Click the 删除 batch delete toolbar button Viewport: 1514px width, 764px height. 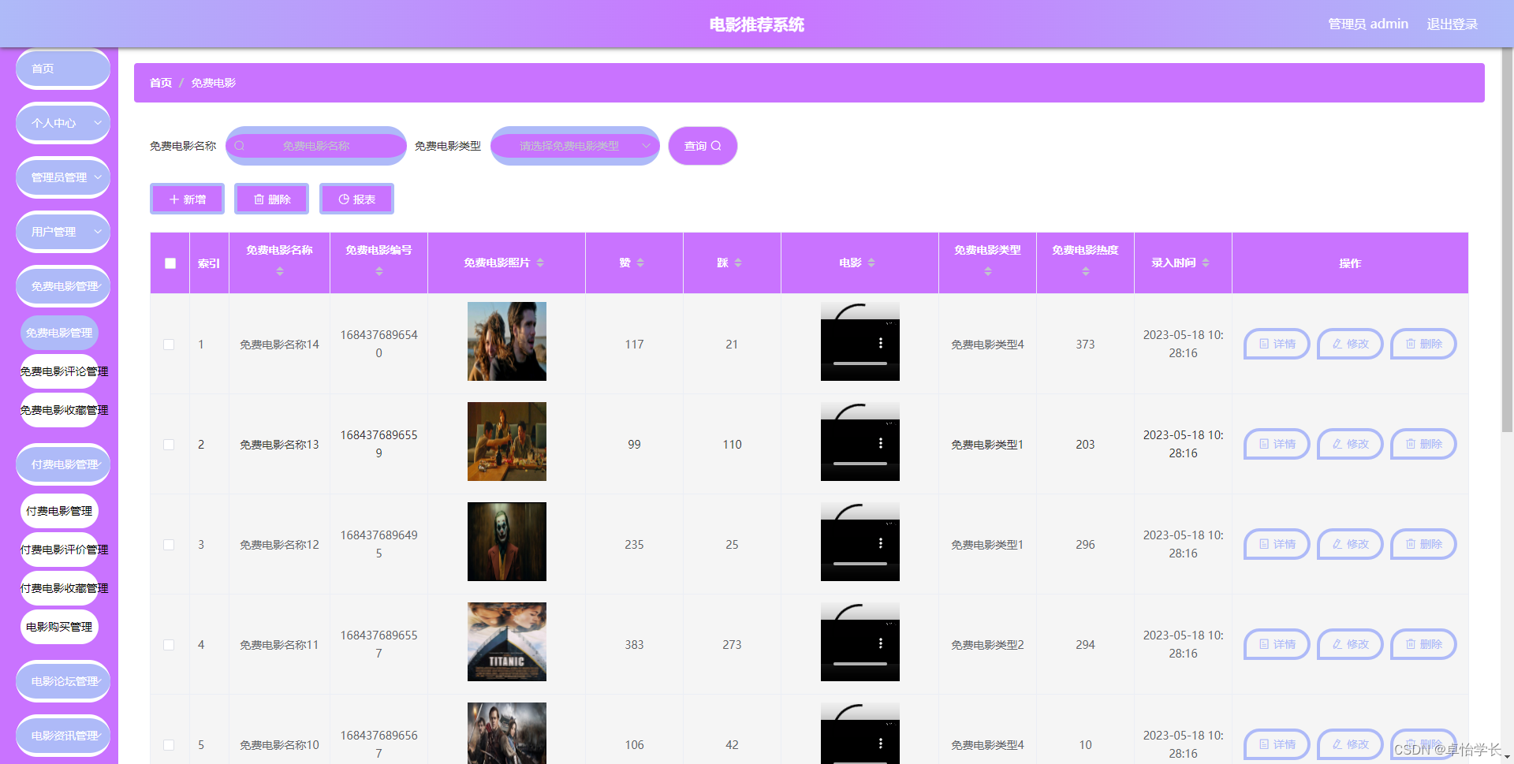click(x=272, y=199)
